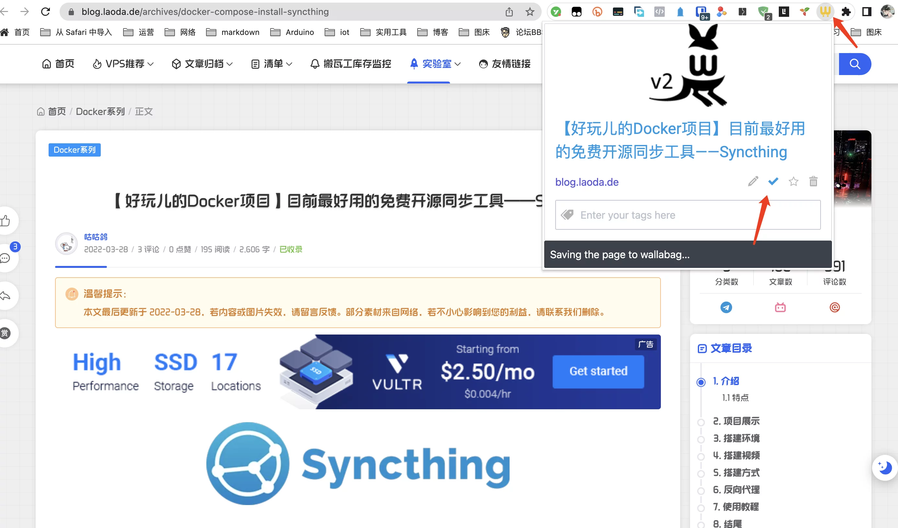Open the blog.laoda.de link in popup
Viewport: 898px width, 528px height.
click(587, 182)
